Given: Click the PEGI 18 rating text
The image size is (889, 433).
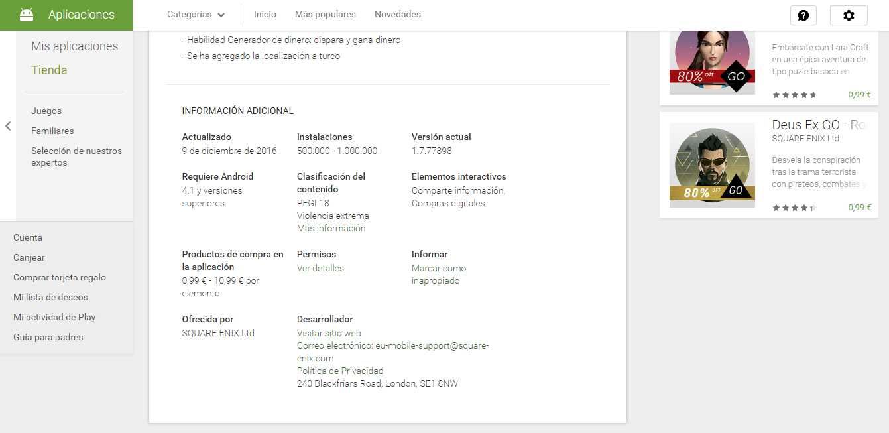Looking at the screenshot, I should [x=313, y=204].
